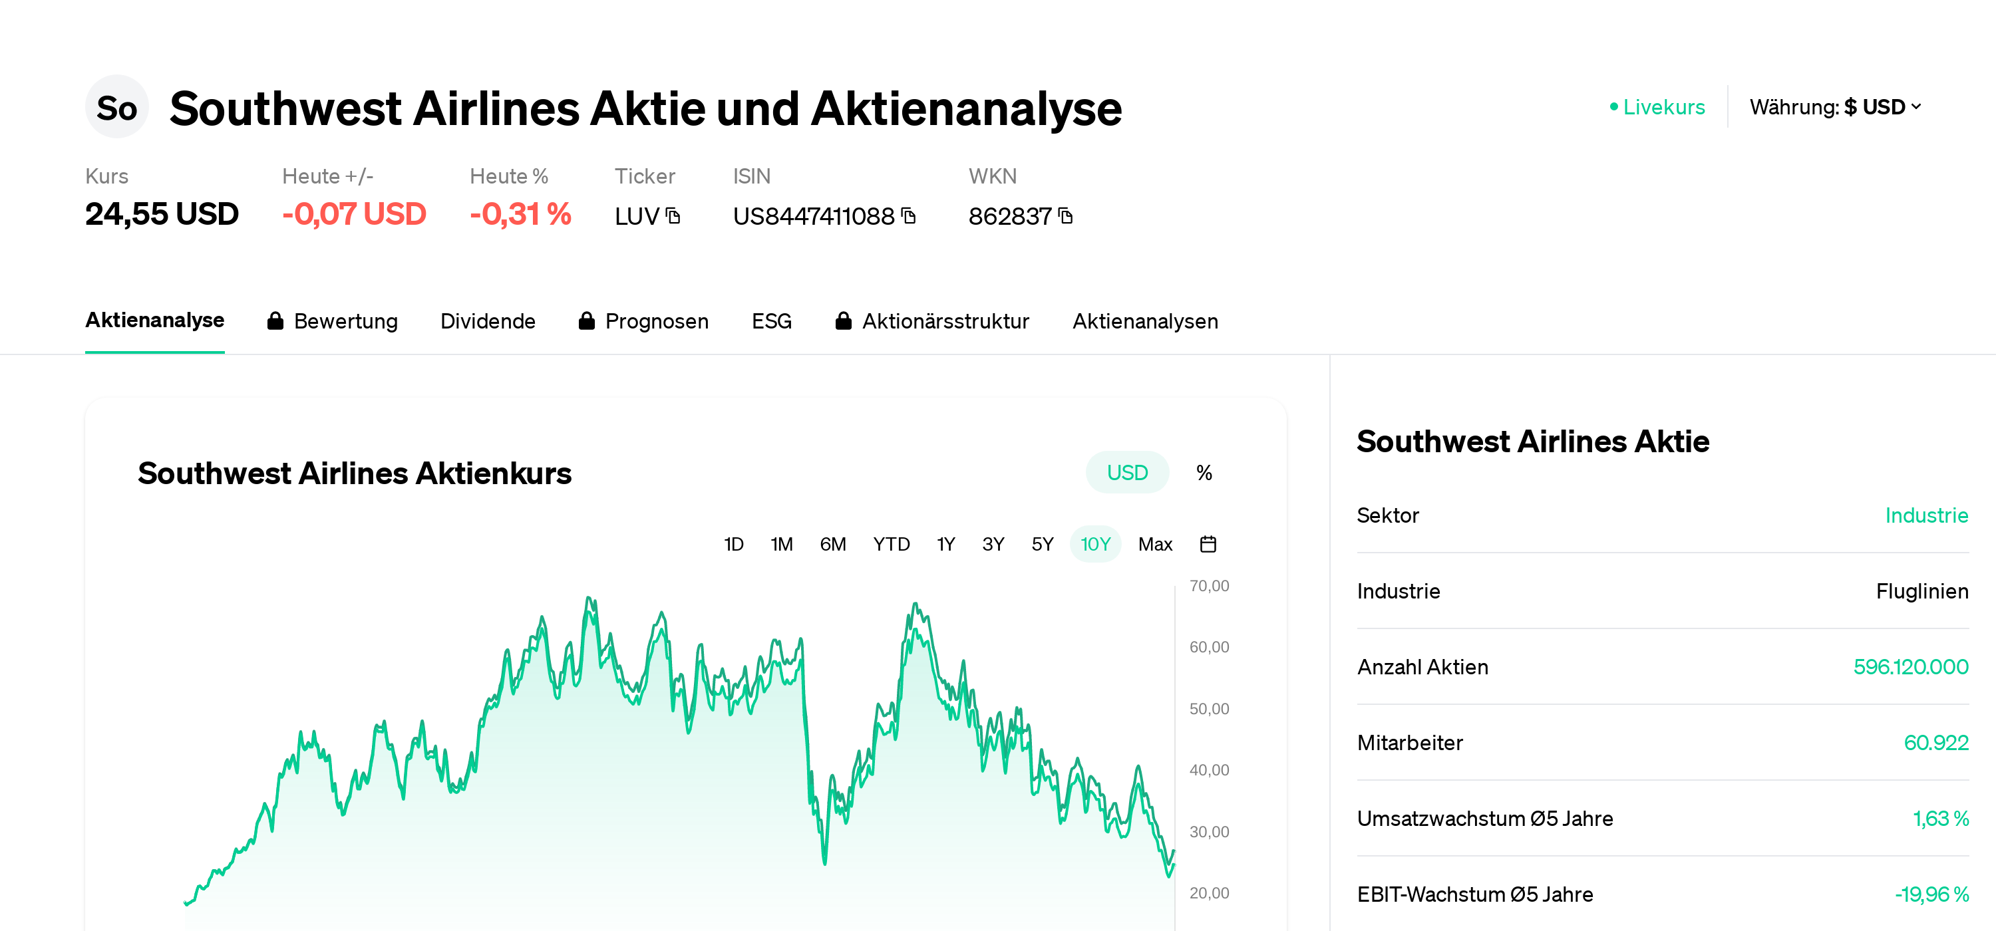Select the 1D chart range
The image size is (1996, 931).
coord(733,544)
